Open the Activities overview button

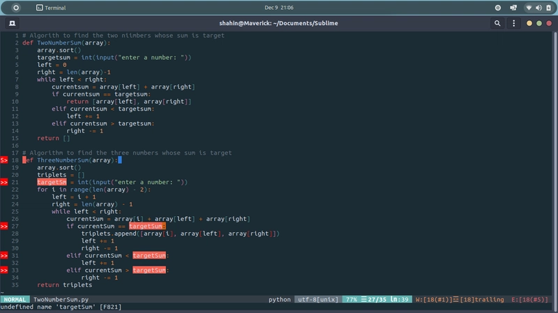click(x=16, y=8)
